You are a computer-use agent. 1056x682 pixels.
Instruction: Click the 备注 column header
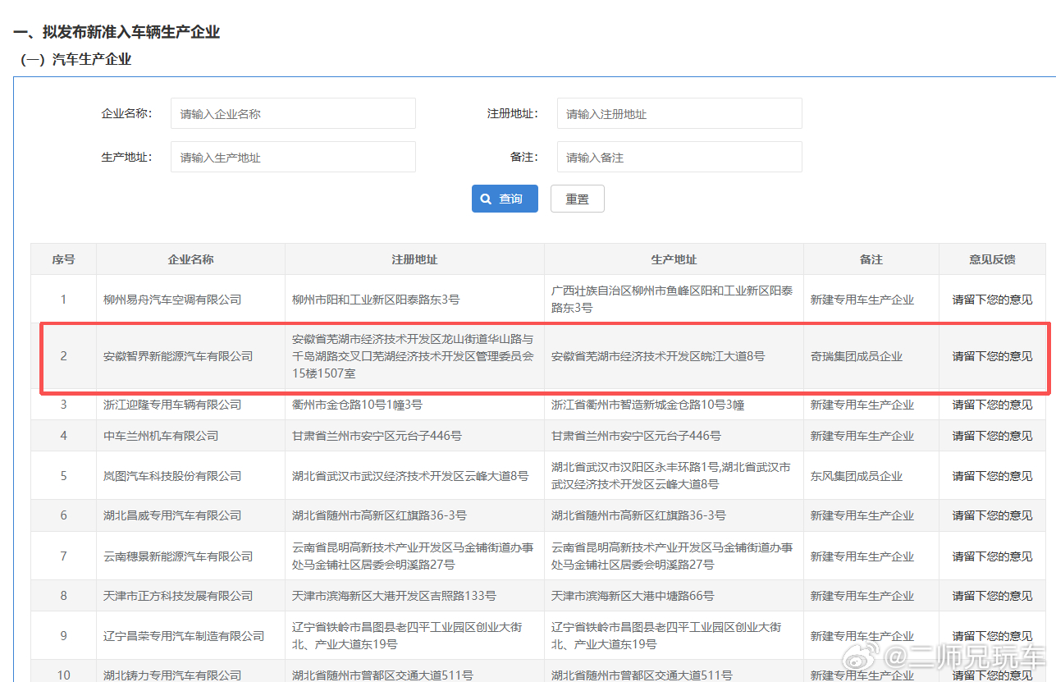point(871,259)
